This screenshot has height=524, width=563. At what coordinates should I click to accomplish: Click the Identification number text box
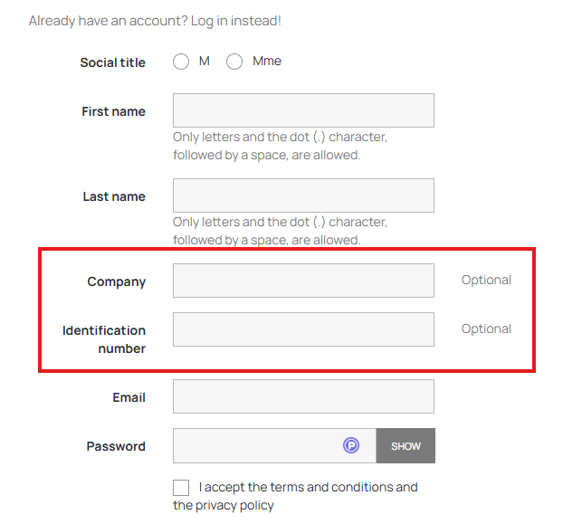click(303, 329)
